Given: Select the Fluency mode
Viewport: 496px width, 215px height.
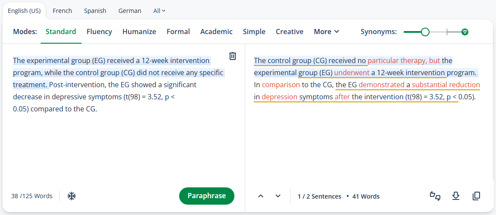Looking at the screenshot, I should 99,32.
